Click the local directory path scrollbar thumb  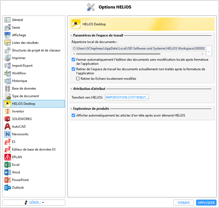[x=118, y=54]
